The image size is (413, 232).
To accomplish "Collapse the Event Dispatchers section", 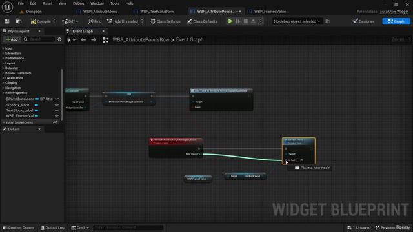I will pos(4,122).
